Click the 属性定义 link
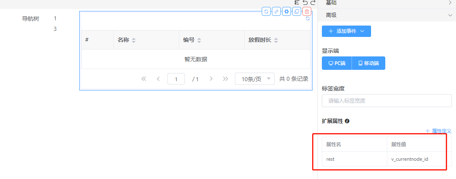Image resolution: width=456 pixels, height=179 pixels. [438, 131]
